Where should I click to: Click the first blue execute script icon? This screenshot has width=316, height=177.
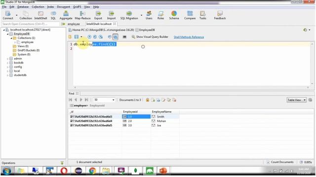pos(89,37)
